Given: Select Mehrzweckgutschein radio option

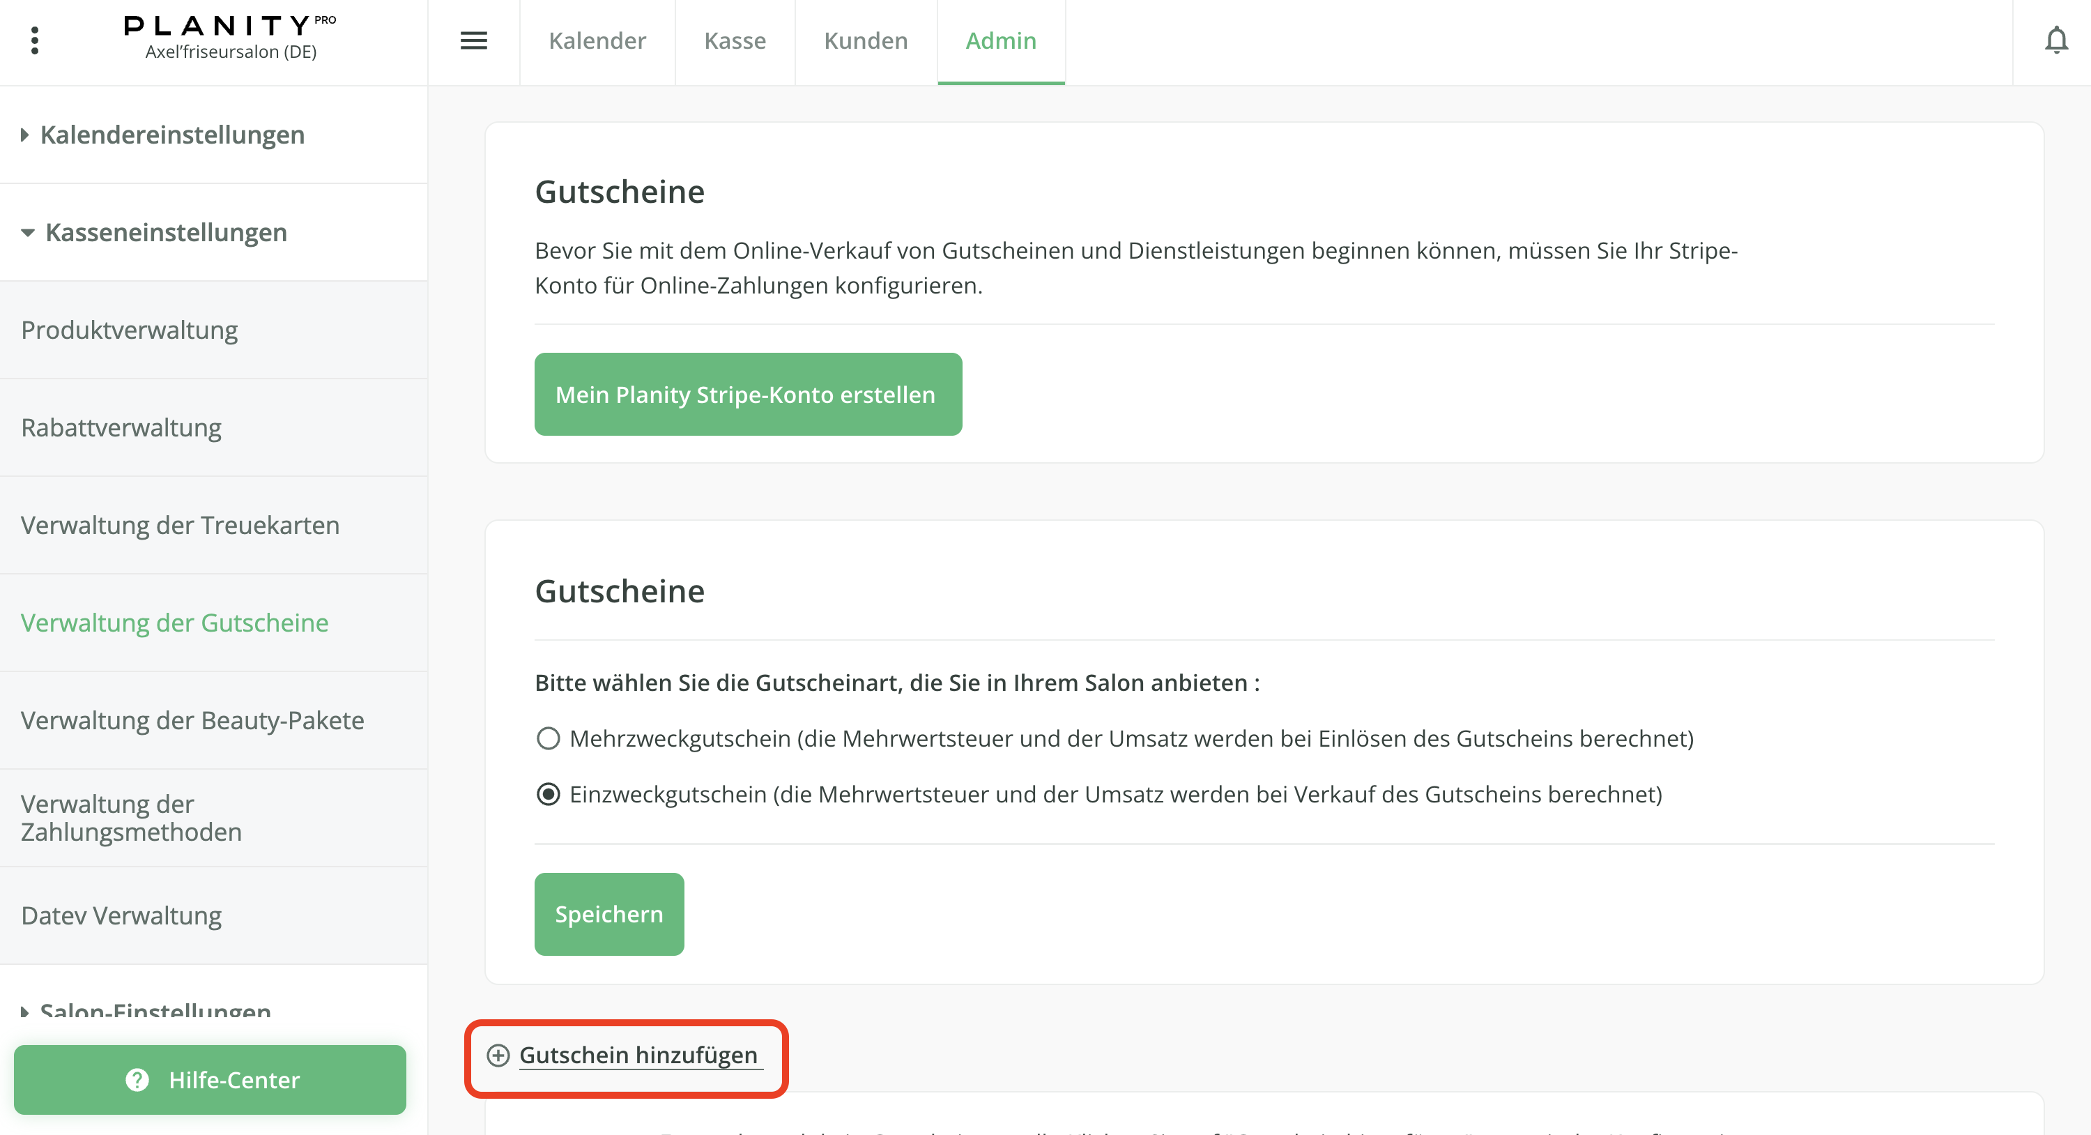Looking at the screenshot, I should click(x=549, y=738).
